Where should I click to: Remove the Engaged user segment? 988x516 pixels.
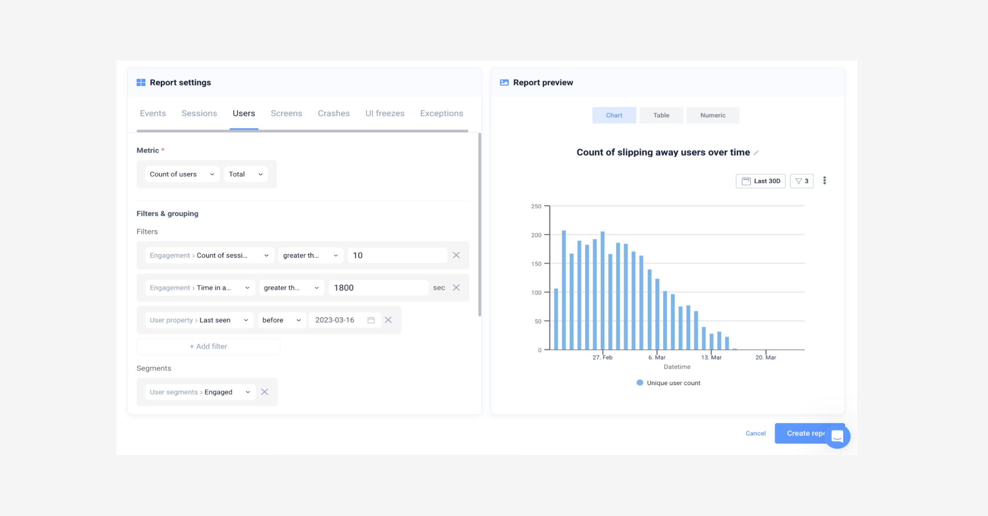[265, 392]
